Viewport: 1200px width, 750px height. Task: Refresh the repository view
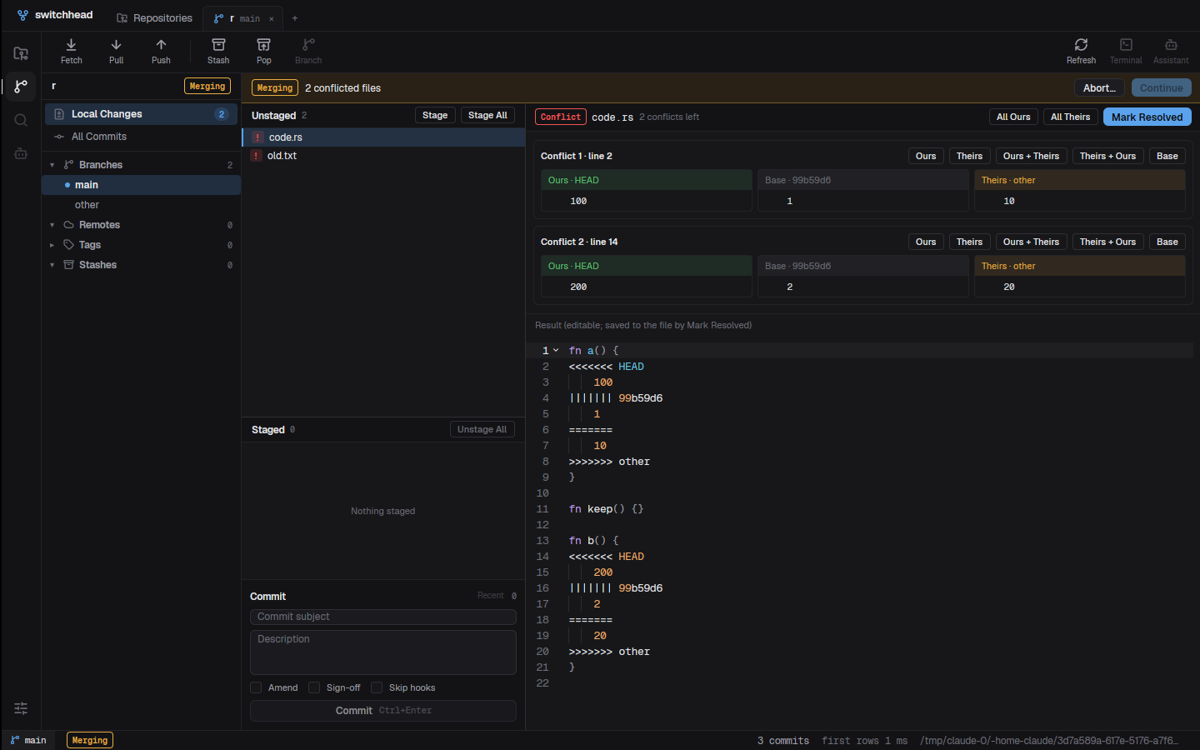point(1081,51)
